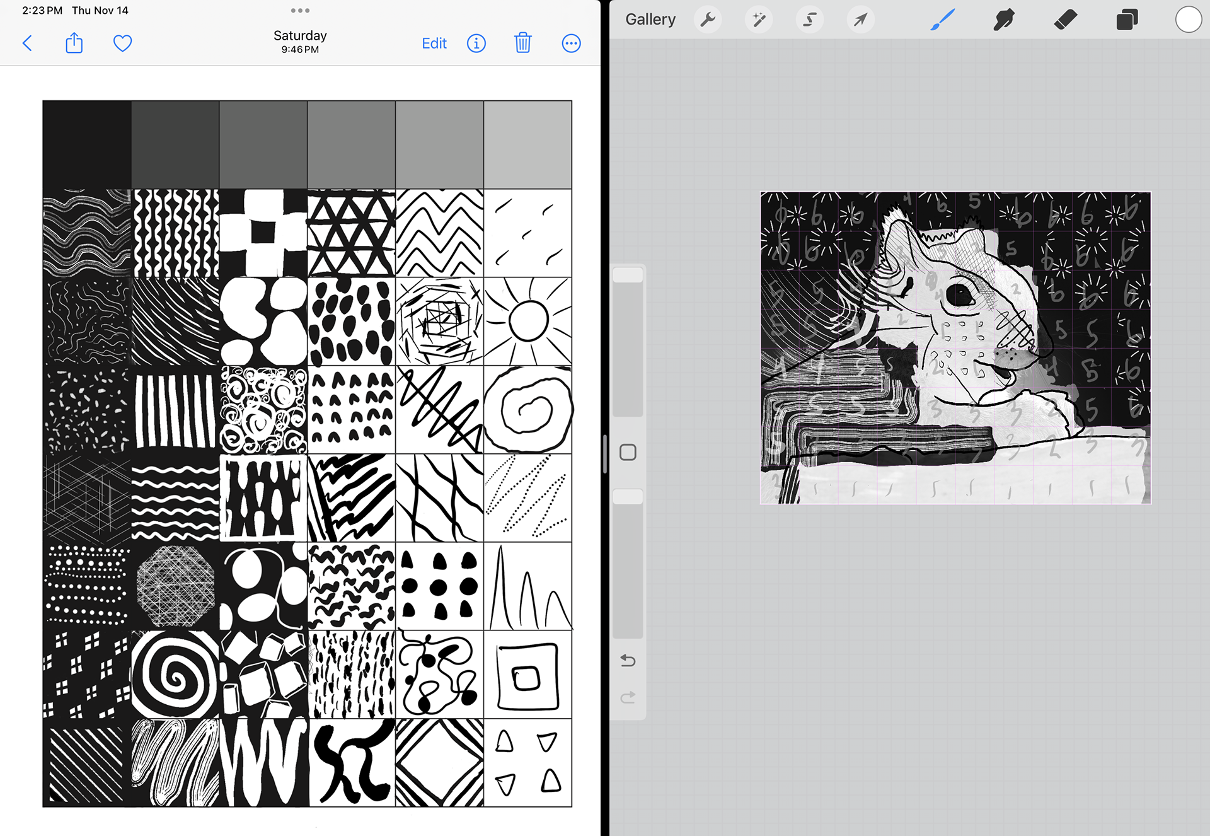Favorite the photo with the heart icon

pos(122,44)
